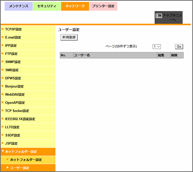Image resolution: width=193 pixels, height=172 pixels.
Task: Click the Go button
Action: coord(179,47)
